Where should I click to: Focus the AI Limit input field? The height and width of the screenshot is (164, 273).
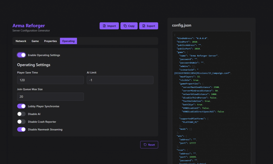[120, 80]
